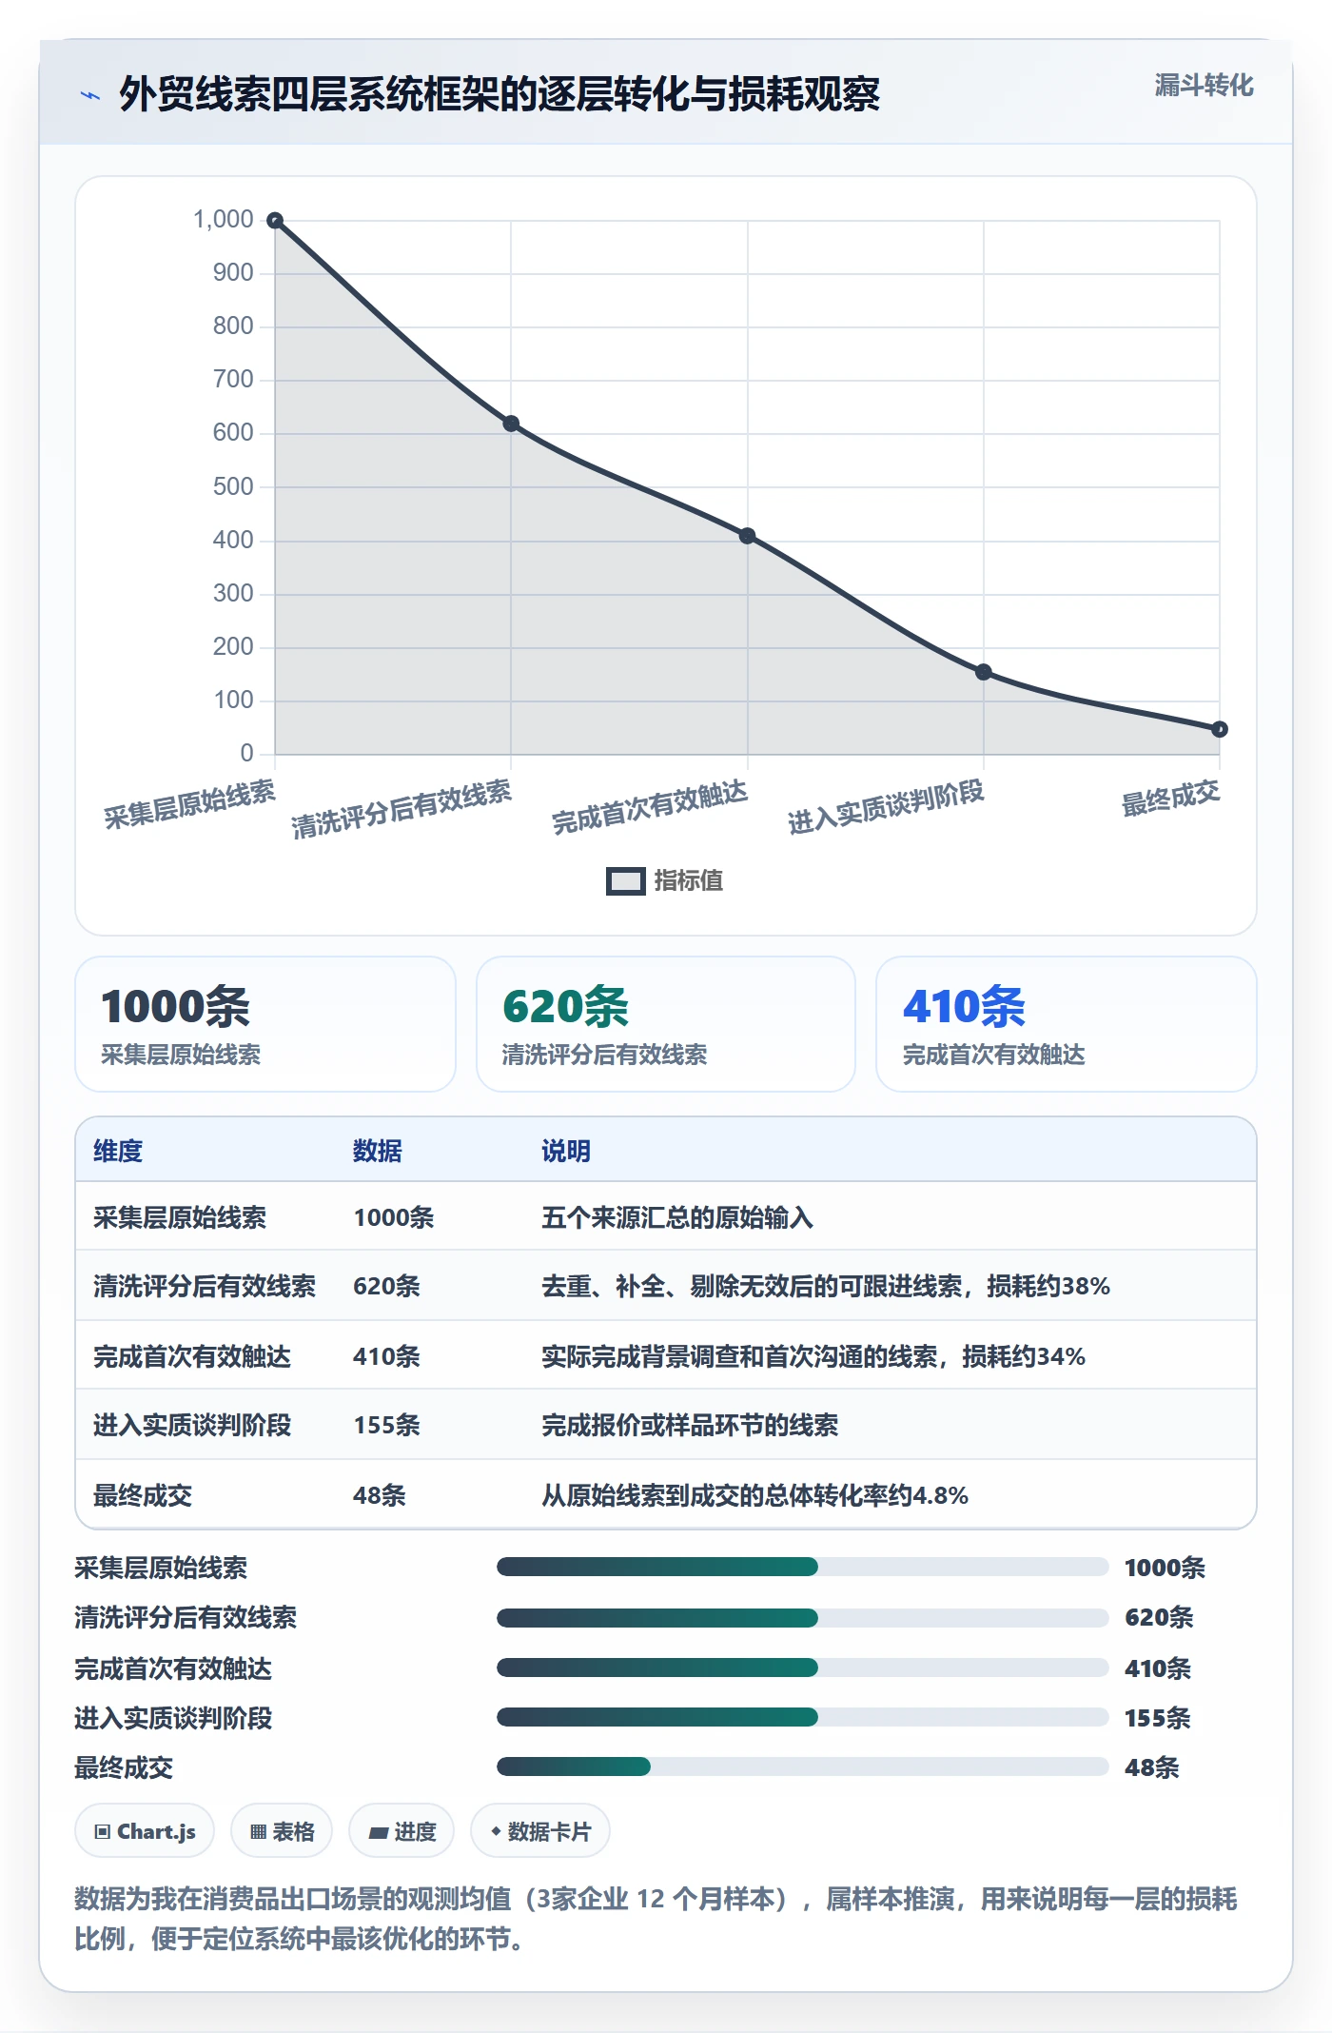The image size is (1332, 2033).
Task: Click the bar icon in the 进度 chip
Action: coord(378,1833)
